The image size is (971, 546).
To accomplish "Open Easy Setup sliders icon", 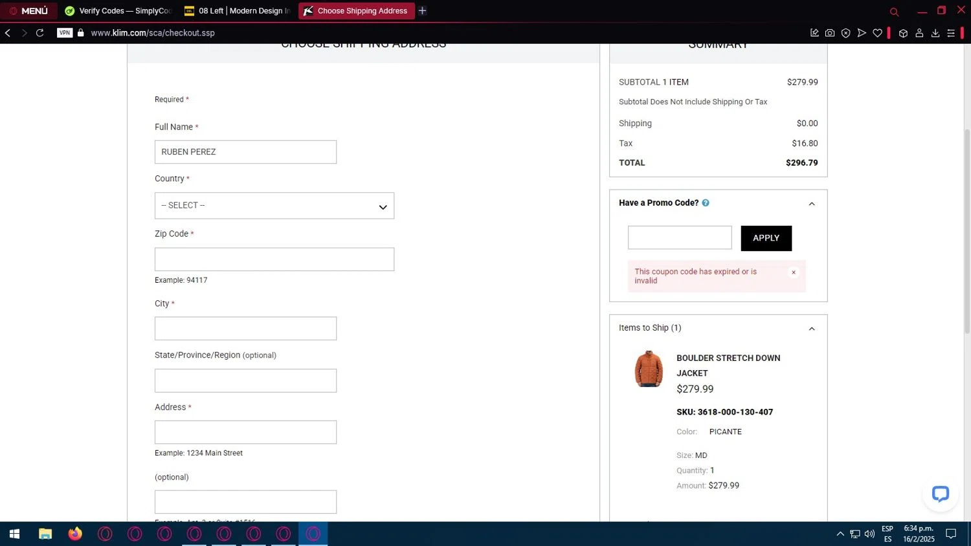I will (951, 33).
